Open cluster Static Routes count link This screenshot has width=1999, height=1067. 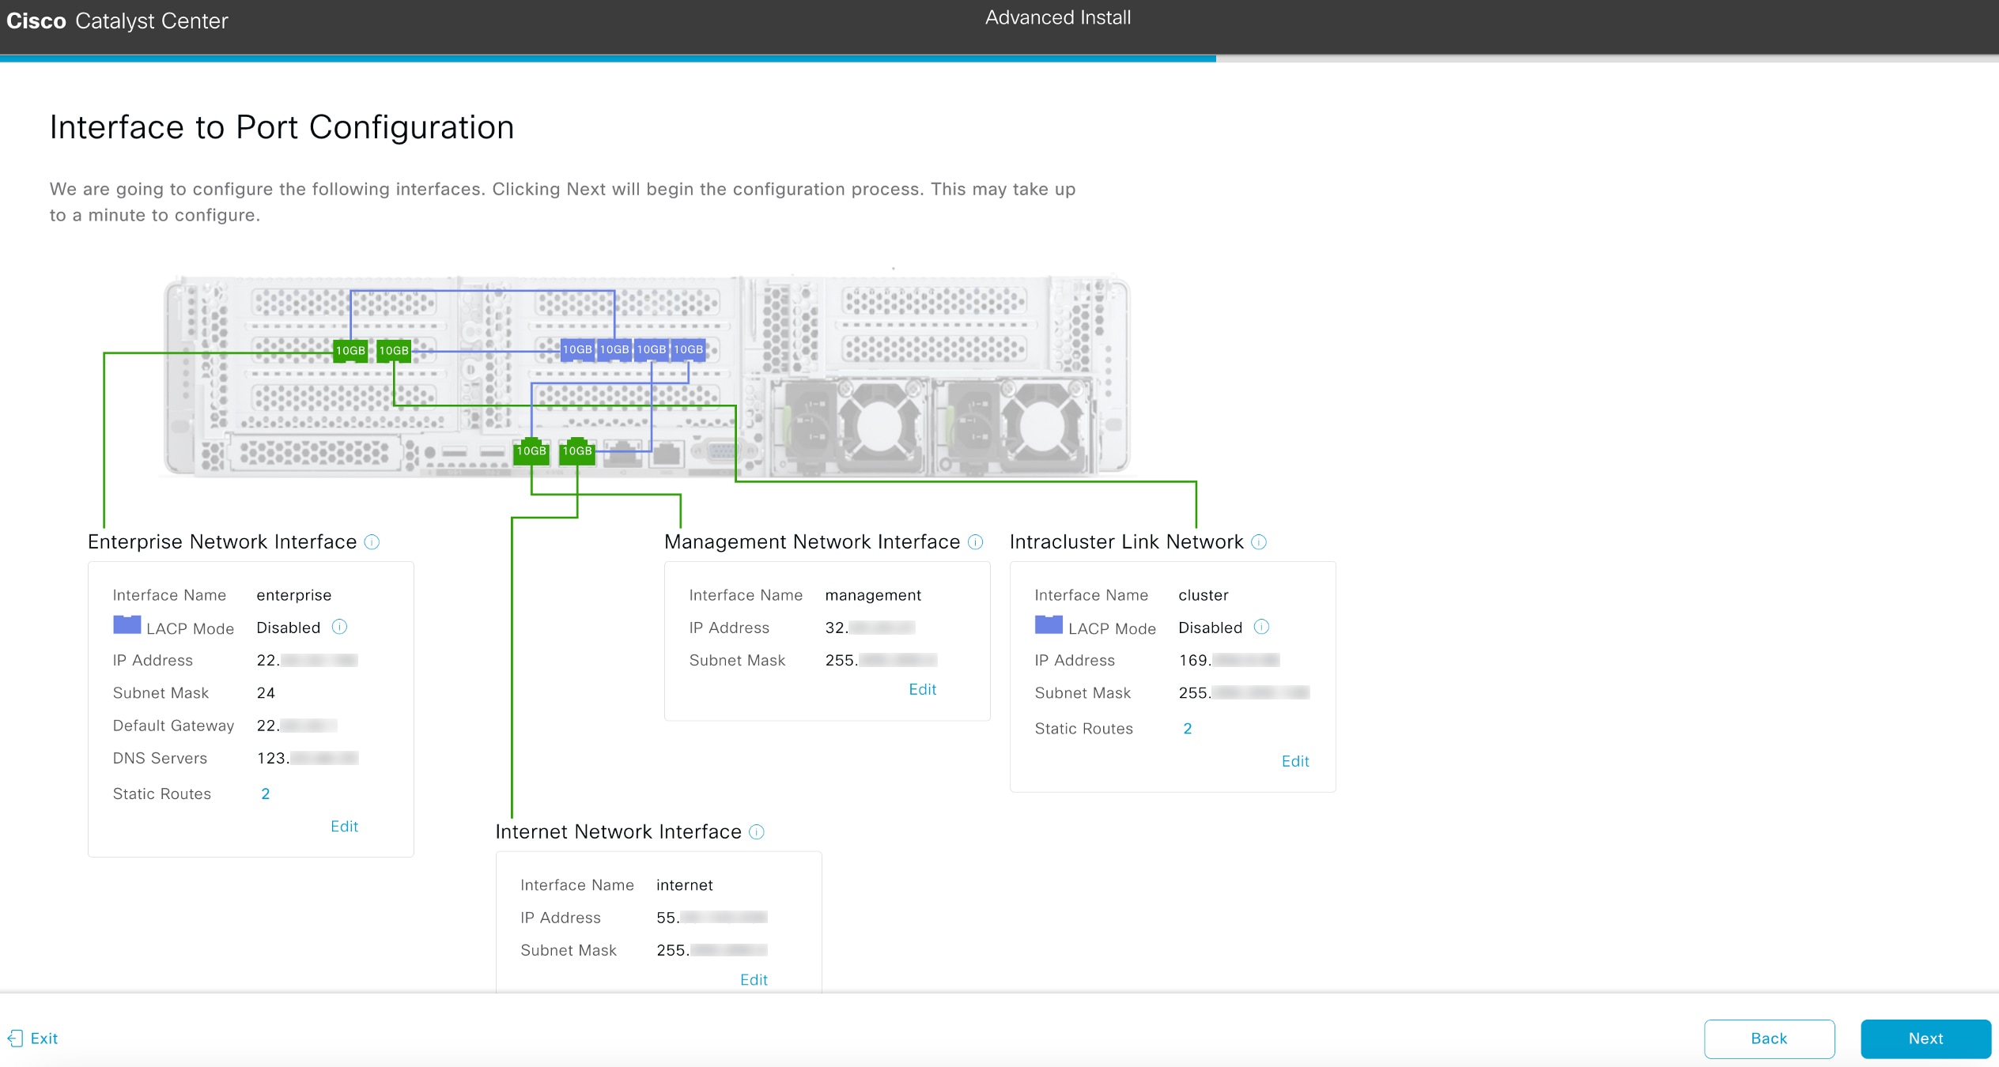click(x=1187, y=729)
